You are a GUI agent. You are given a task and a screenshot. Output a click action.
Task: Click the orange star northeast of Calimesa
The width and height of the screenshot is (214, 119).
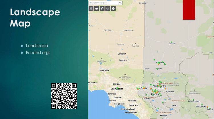(166, 89)
